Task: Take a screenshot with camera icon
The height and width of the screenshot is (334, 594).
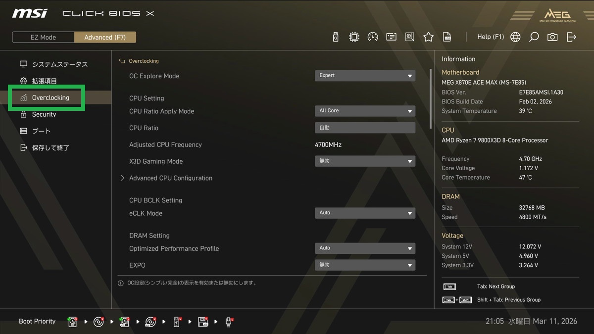Action: tap(552, 37)
